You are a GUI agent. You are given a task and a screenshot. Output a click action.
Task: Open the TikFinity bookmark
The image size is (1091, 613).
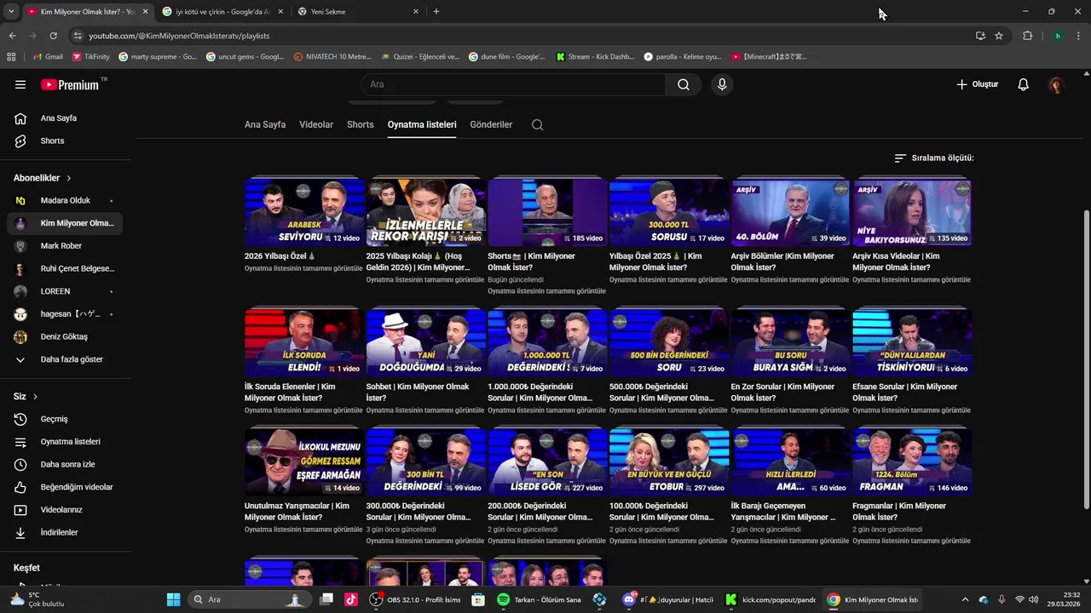click(91, 57)
